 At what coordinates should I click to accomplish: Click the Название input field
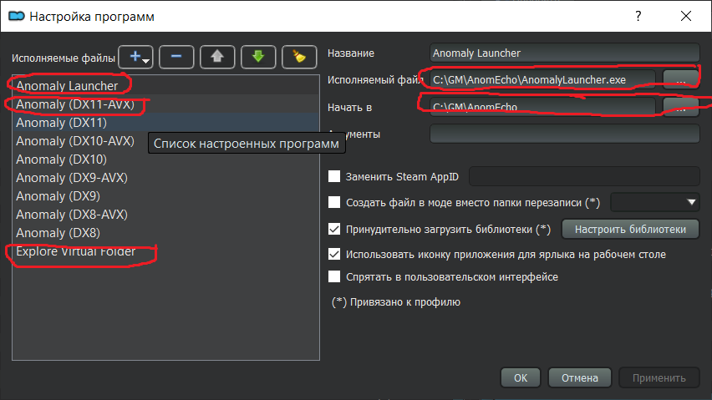[x=564, y=53]
